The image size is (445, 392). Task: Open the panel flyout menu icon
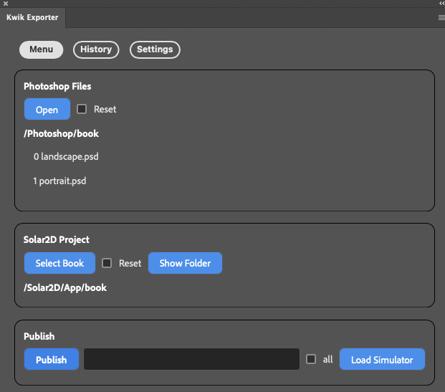[x=441, y=18]
